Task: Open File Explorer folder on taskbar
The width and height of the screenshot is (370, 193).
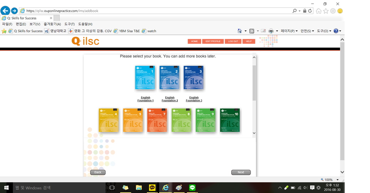Action: pos(139,188)
